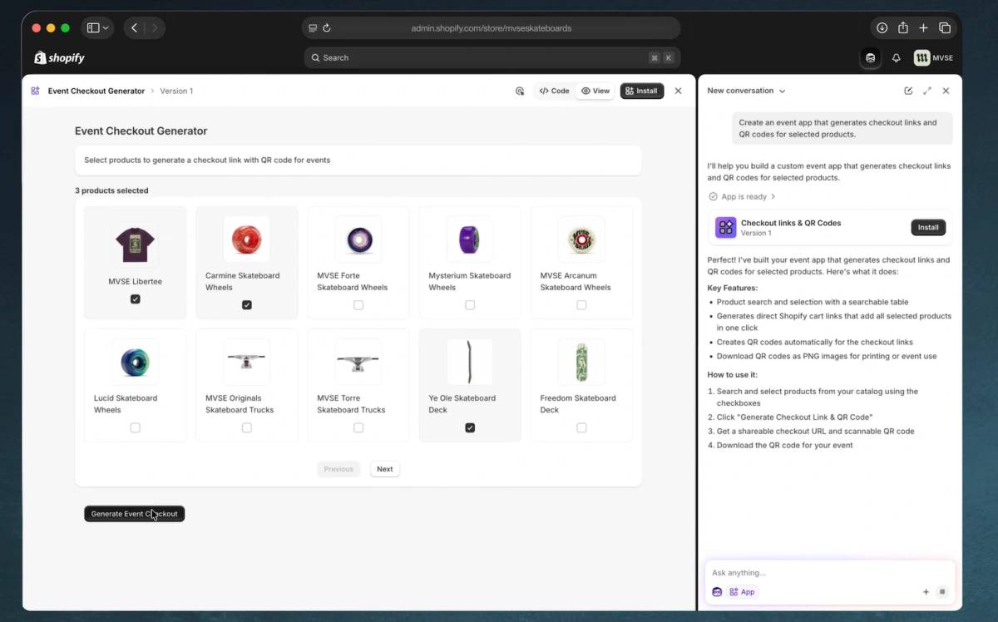Screen dimensions: 998x622
Task: Close the Event Checkout Generator panel
Action: (678, 91)
